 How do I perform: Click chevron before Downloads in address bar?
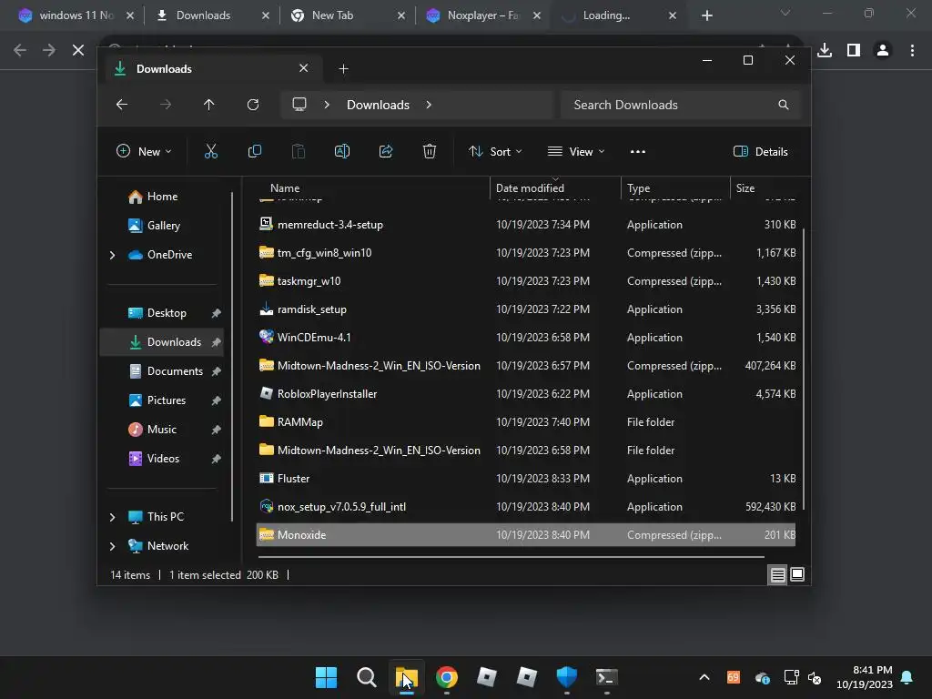(x=327, y=105)
